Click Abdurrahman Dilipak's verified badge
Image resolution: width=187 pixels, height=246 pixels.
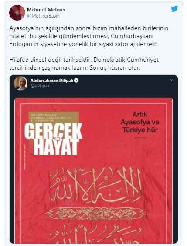pos(76,81)
